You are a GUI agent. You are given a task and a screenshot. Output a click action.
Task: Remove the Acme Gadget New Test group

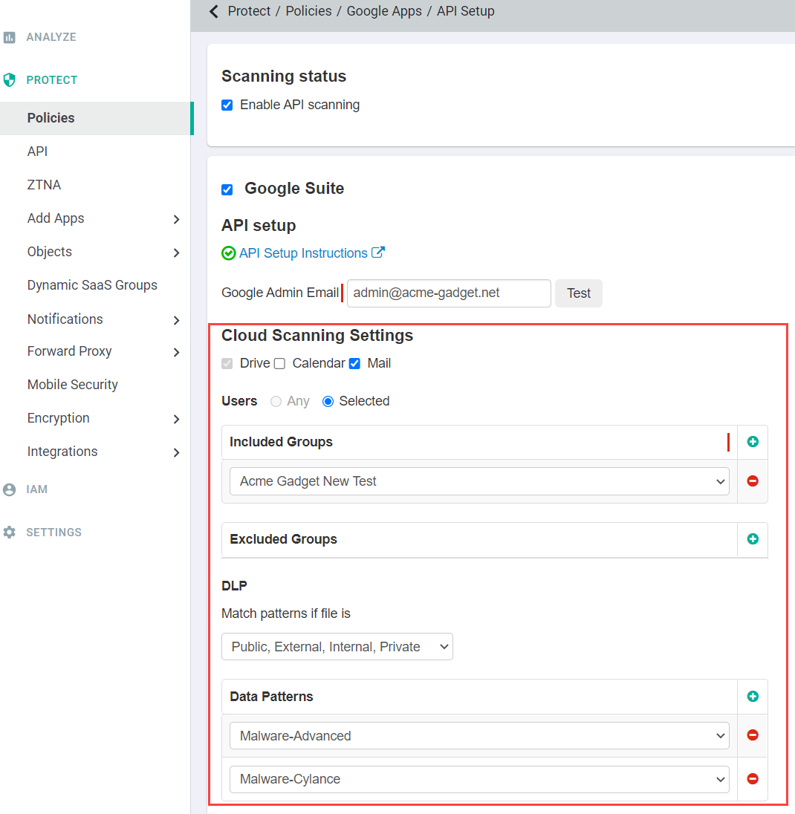tap(753, 481)
